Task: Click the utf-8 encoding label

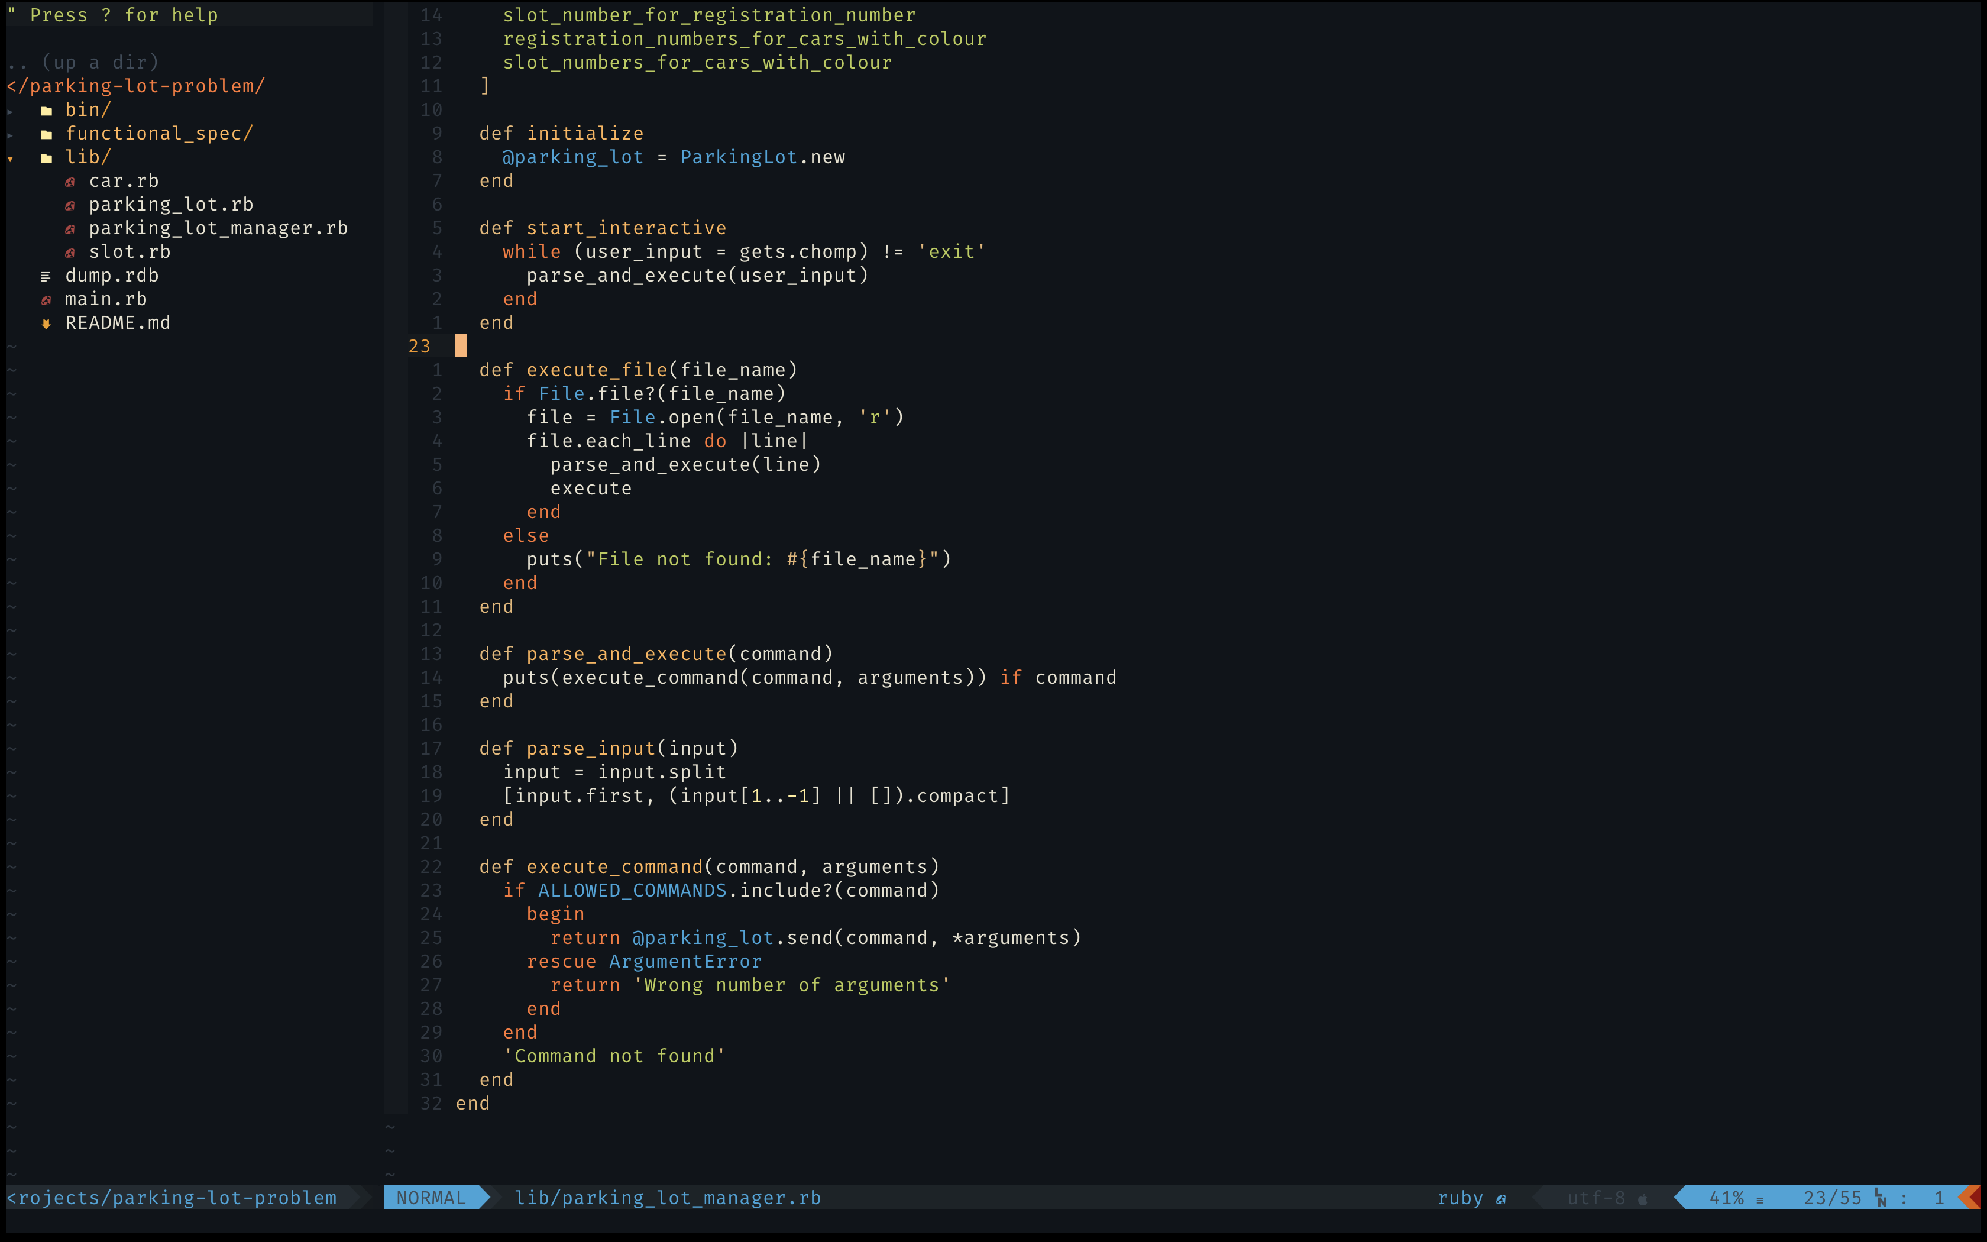Action: [x=1596, y=1198]
